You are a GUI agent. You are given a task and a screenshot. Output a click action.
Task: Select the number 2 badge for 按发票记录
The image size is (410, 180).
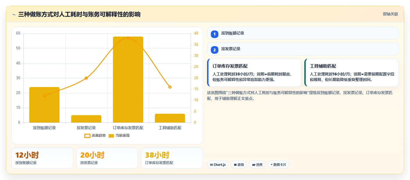coord(215,50)
